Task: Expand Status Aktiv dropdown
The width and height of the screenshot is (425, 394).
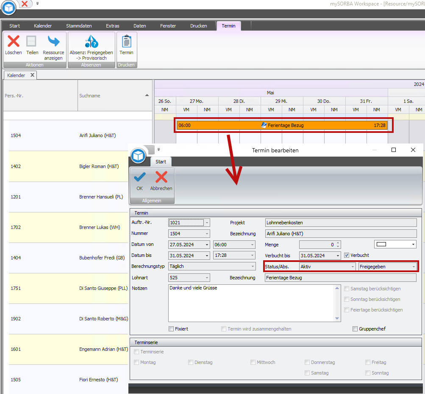Action: point(353,267)
